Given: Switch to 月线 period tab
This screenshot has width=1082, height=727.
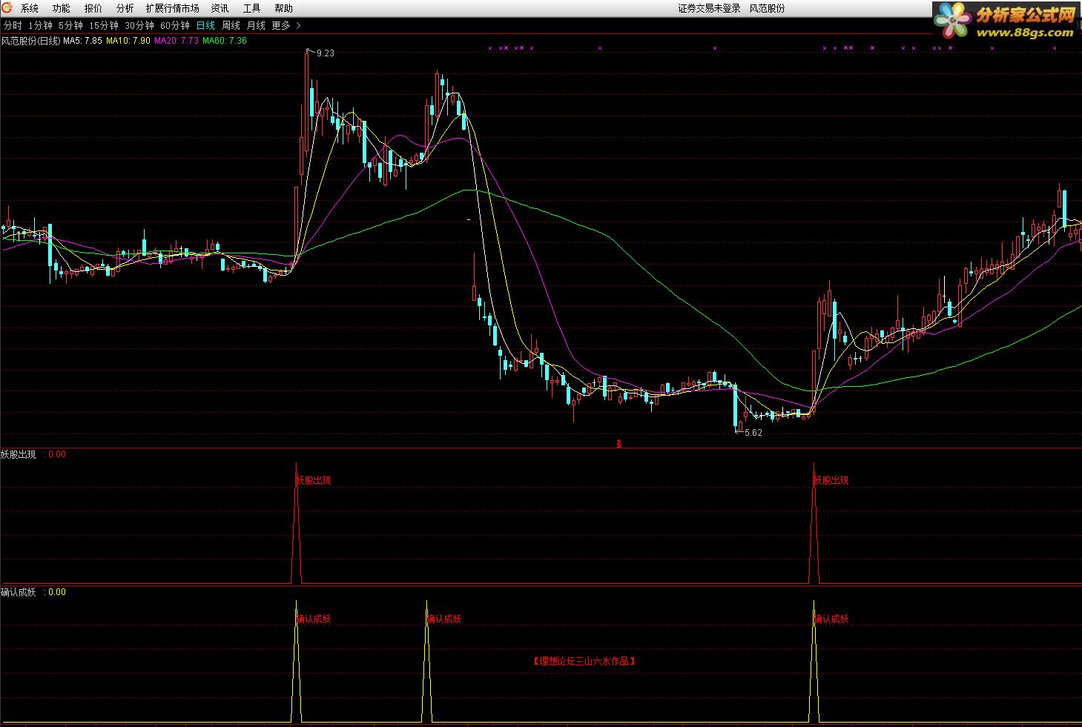Looking at the screenshot, I should (256, 25).
